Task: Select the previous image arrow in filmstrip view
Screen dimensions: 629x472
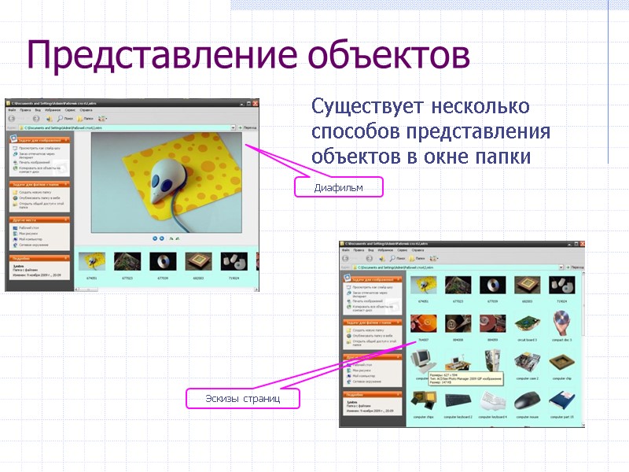Action: [x=155, y=238]
